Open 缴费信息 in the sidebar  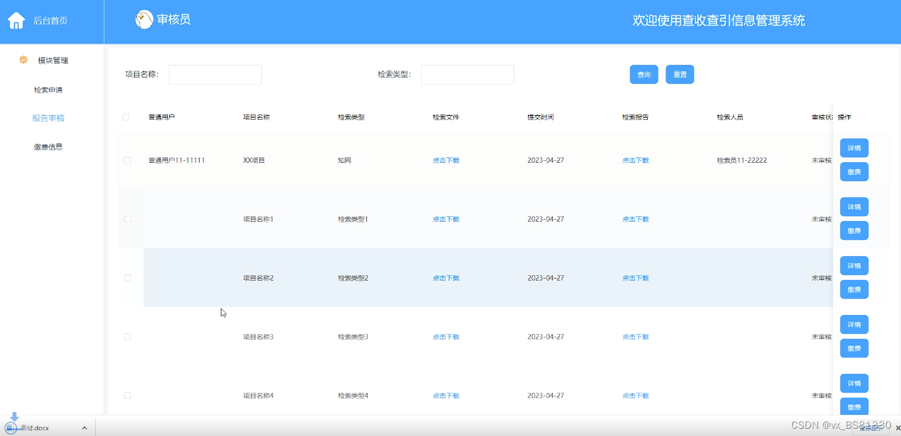tap(48, 147)
